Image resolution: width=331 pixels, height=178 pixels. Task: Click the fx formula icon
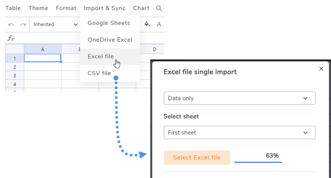pos(11,38)
